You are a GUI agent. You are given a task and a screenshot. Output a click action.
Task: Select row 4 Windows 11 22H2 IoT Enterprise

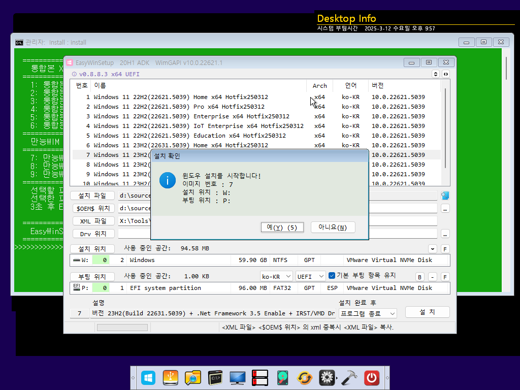pyautogui.click(x=256, y=126)
